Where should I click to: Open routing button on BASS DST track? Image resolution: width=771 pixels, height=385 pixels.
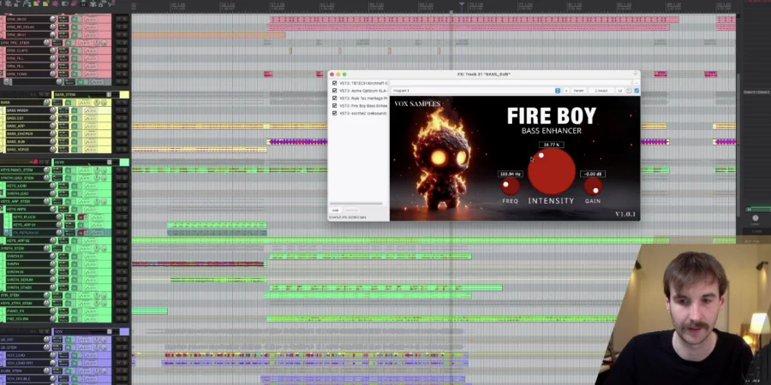63,118
